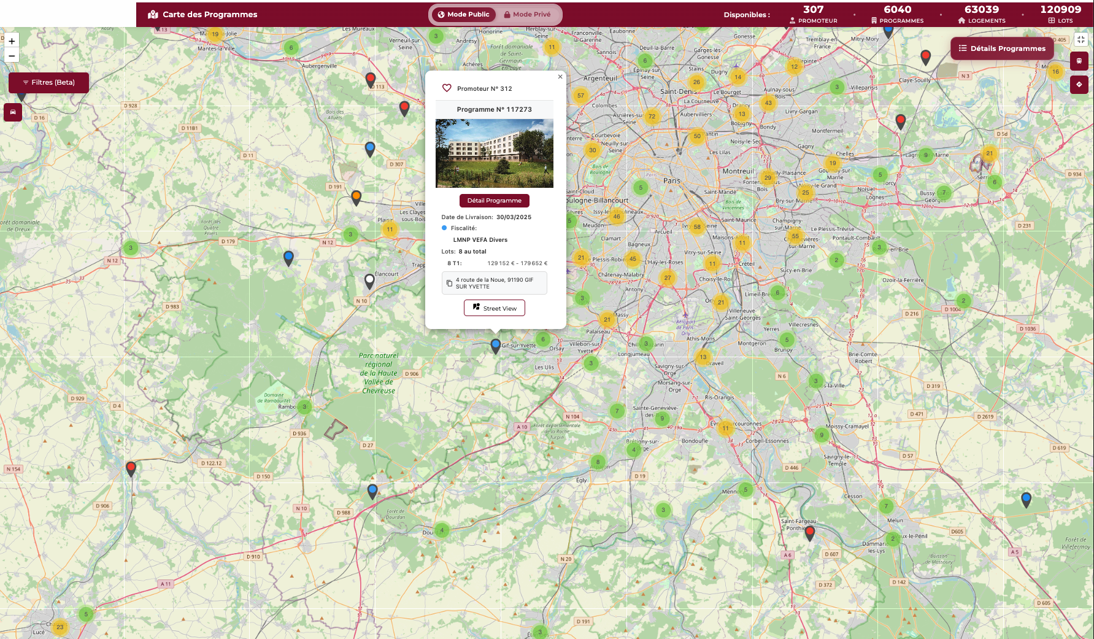Open Street View for this program
1094x639 pixels.
click(x=494, y=308)
